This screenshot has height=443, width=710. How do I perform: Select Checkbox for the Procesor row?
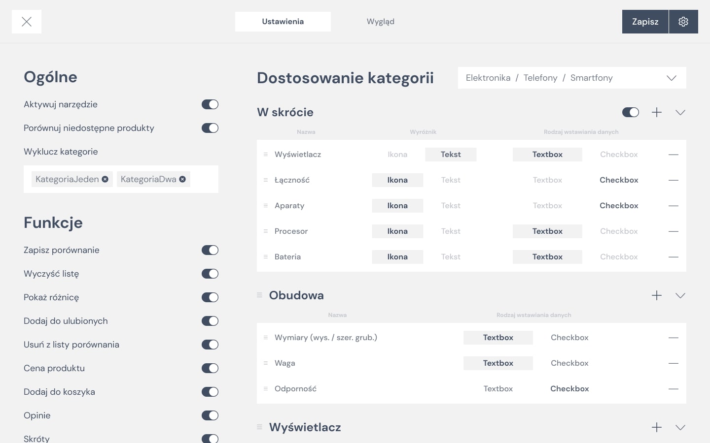619,231
